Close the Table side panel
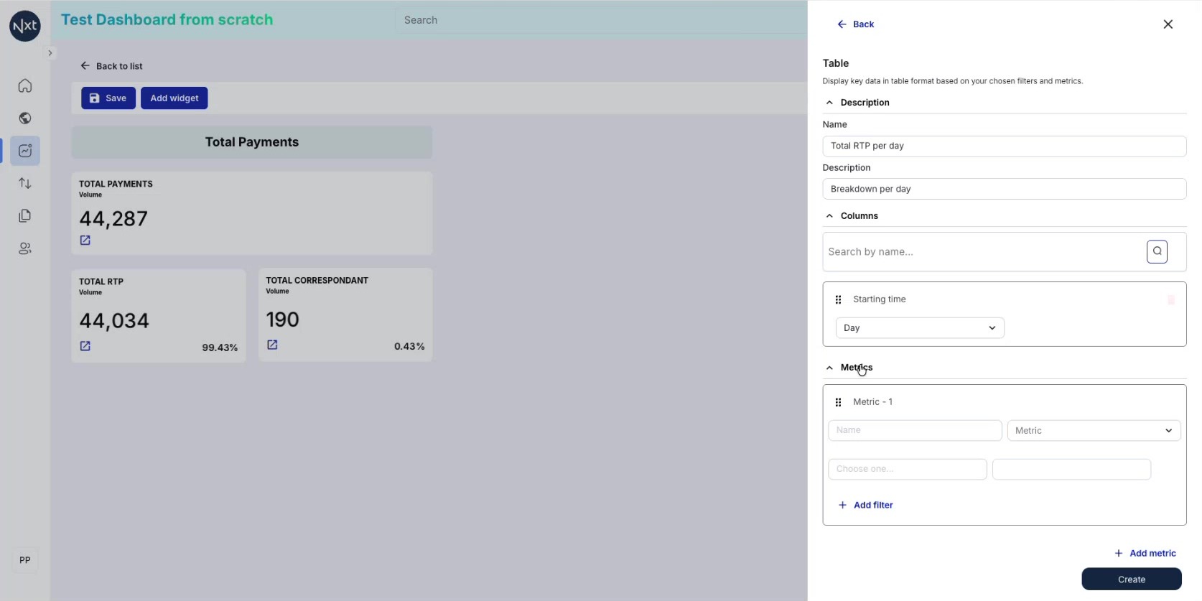The image size is (1202, 601). pos(1168,24)
